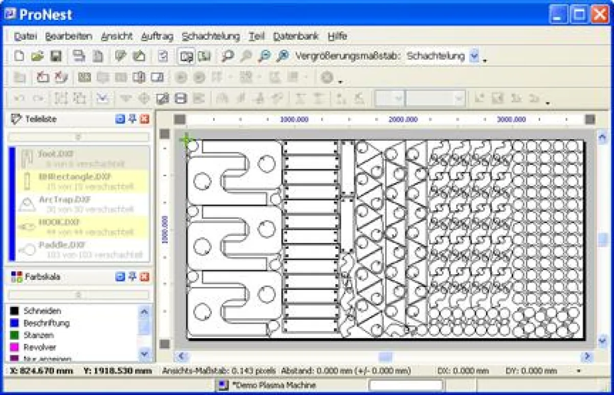Open a file with the folder icon
The image size is (614, 395).
pyautogui.click(x=37, y=56)
